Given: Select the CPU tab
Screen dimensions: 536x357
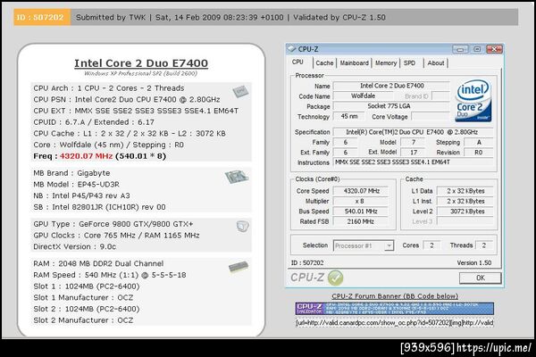Looking at the screenshot, I should pyautogui.click(x=297, y=62).
